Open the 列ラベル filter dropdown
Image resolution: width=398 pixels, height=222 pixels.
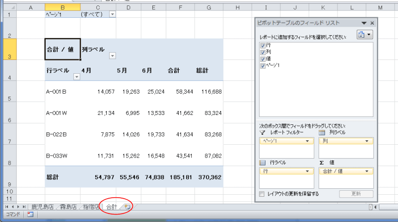pos(112,55)
